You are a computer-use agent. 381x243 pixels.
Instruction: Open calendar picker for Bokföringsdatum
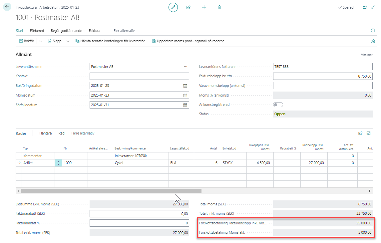[185, 86]
